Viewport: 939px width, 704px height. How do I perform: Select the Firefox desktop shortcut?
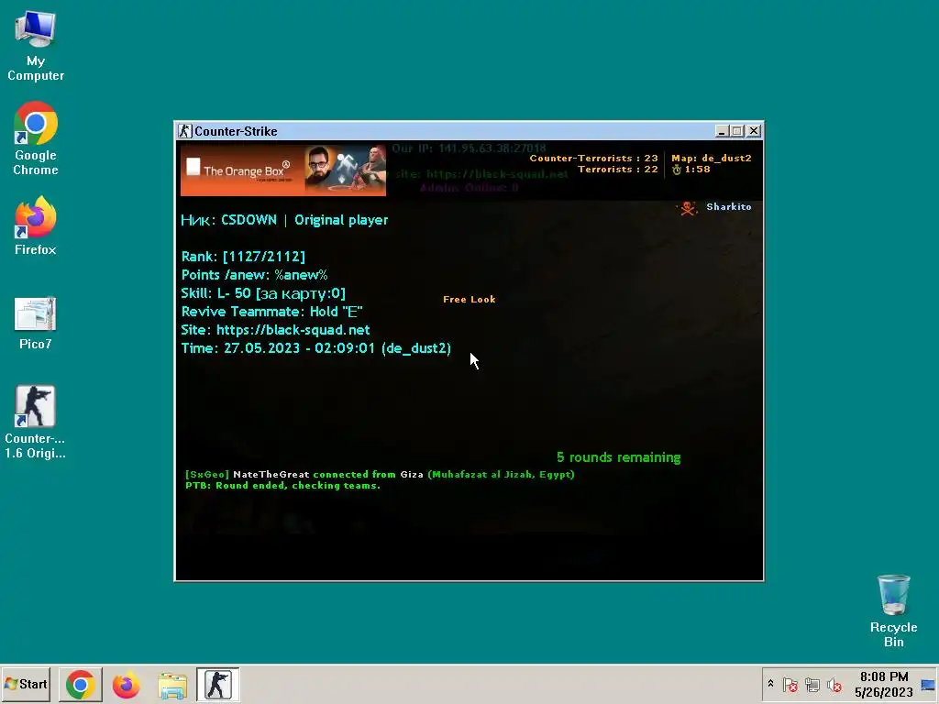(x=36, y=226)
